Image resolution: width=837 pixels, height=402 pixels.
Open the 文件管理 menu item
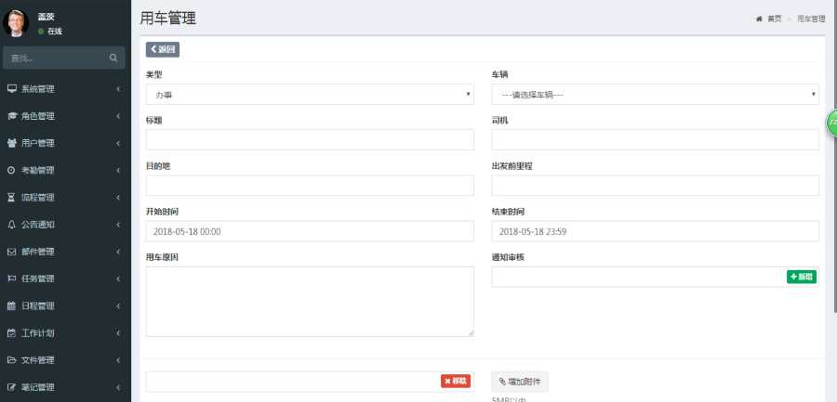point(65,359)
